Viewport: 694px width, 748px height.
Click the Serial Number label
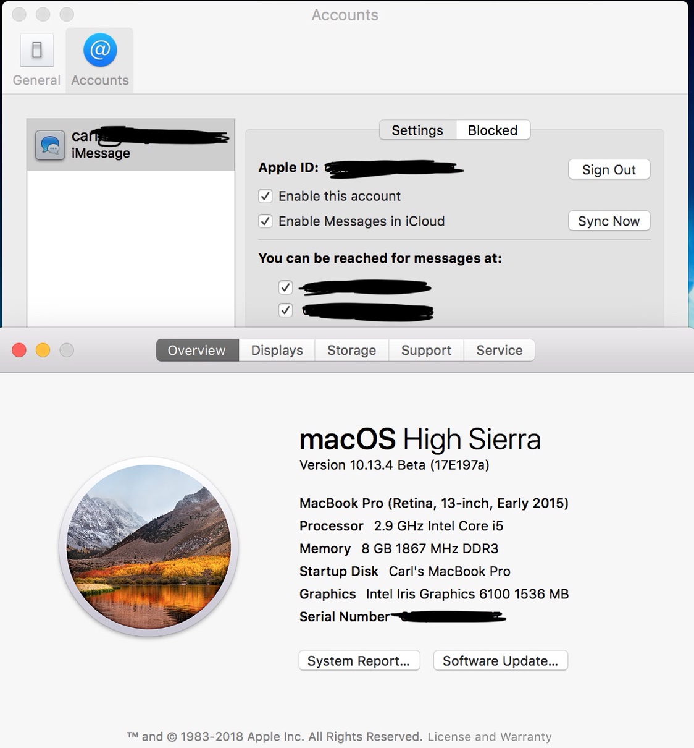click(x=345, y=617)
